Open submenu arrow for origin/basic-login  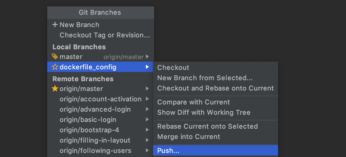(147, 120)
